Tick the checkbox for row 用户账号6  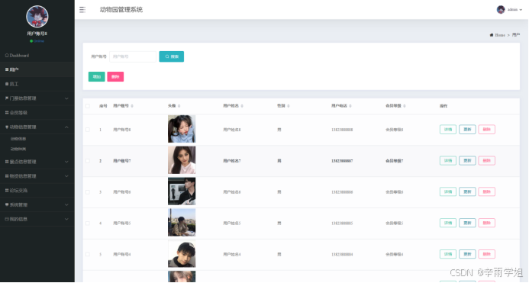click(88, 192)
